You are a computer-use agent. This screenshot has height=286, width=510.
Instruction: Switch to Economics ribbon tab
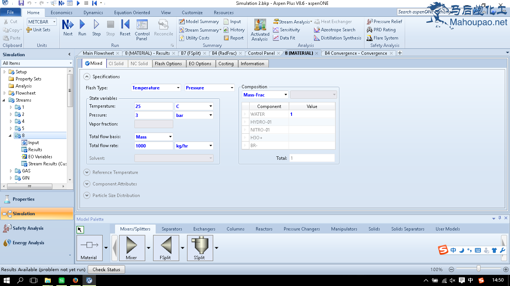point(62,12)
